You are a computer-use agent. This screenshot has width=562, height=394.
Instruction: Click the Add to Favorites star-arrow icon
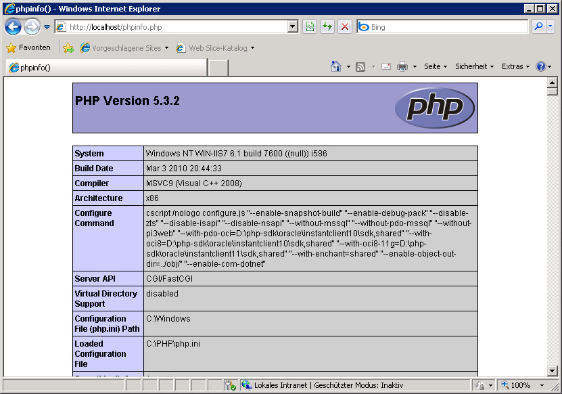tap(68, 48)
